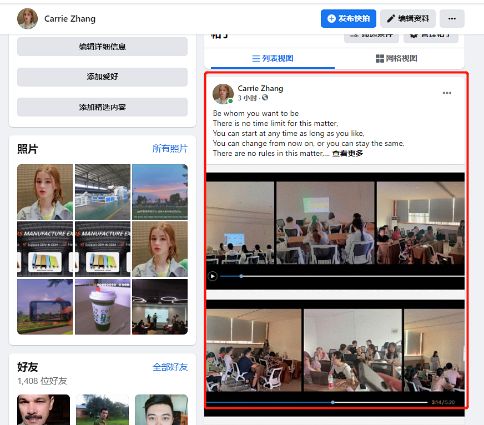The width and height of the screenshot is (484, 425).
Task: Open the 筛选条件 filter options
Action: [371, 34]
